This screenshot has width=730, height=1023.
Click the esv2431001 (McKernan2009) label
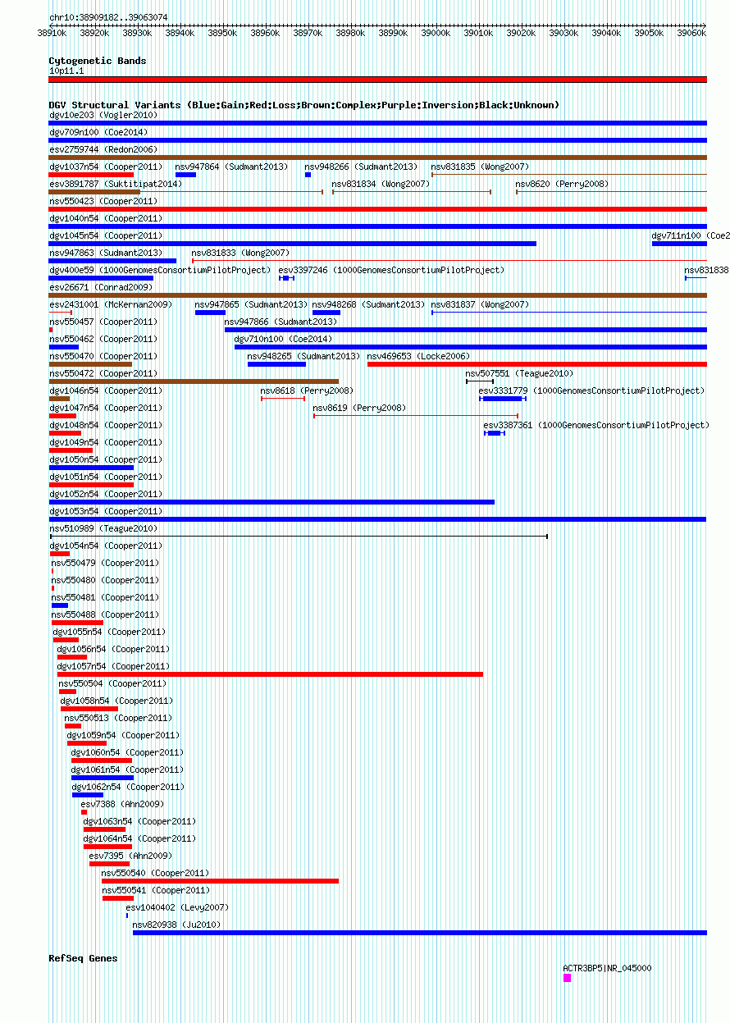(x=111, y=304)
